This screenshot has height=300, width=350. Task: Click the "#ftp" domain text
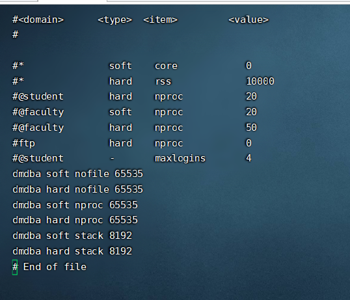pos(23,143)
